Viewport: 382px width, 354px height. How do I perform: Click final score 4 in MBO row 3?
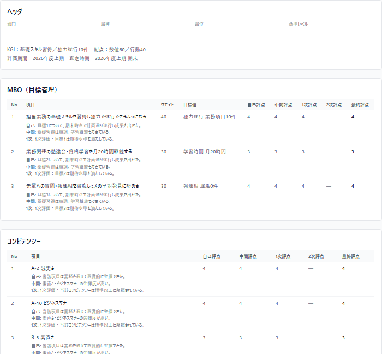tap(353, 186)
